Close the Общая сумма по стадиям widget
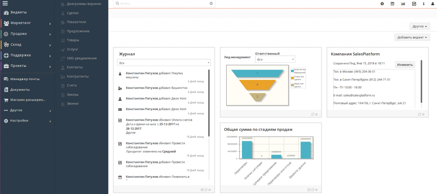The height and width of the screenshot is (194, 437). [316, 190]
